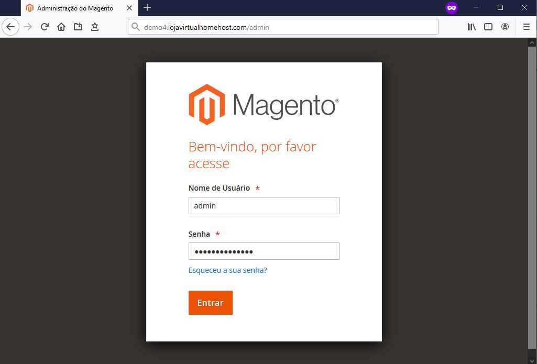537x364 pixels.
Task: Open the account profile icon
Action: [505, 27]
